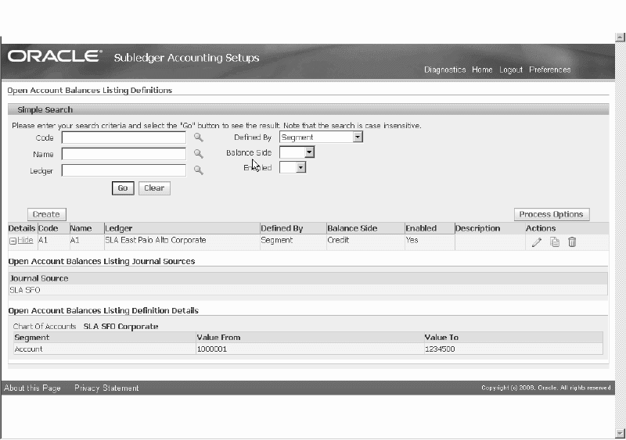Viewport: 626px width, 440px height.
Task: Open About this Page link
Action: point(32,388)
